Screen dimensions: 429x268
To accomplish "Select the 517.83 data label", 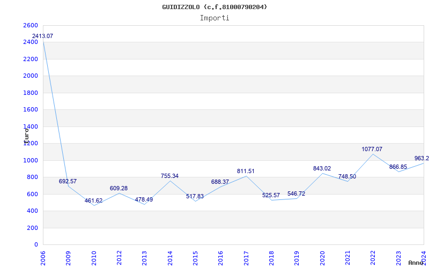I will point(195,196).
